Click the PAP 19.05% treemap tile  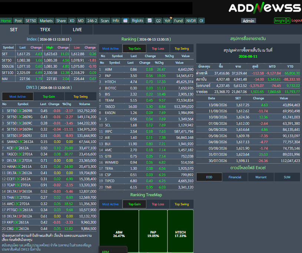[x=153, y=231]
